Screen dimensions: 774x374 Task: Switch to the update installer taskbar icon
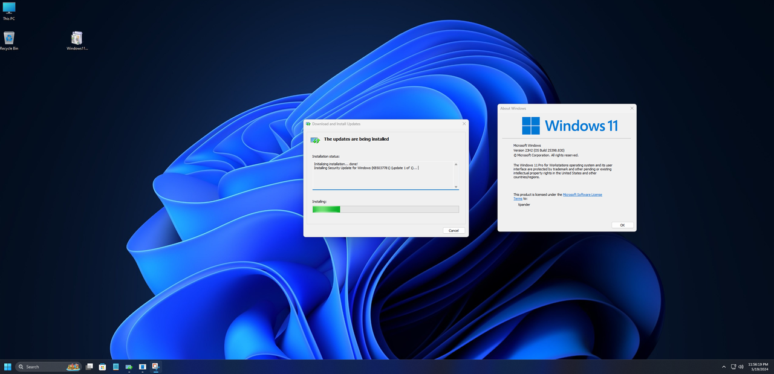click(129, 367)
